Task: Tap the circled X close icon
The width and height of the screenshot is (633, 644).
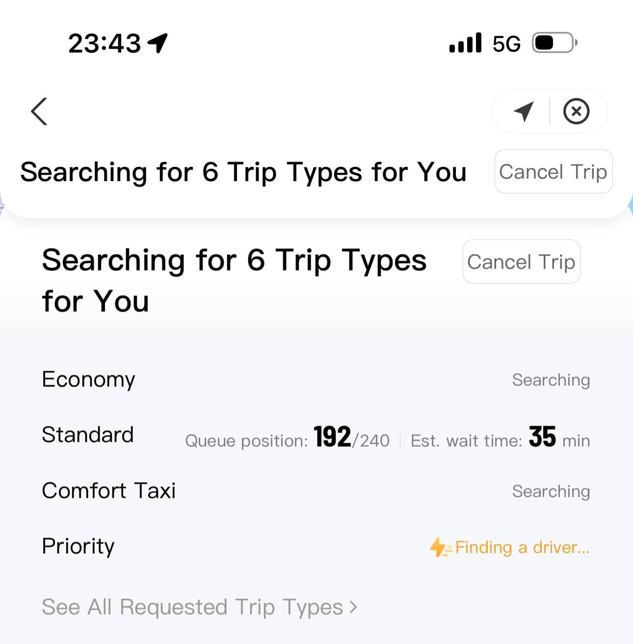Action: [x=576, y=111]
